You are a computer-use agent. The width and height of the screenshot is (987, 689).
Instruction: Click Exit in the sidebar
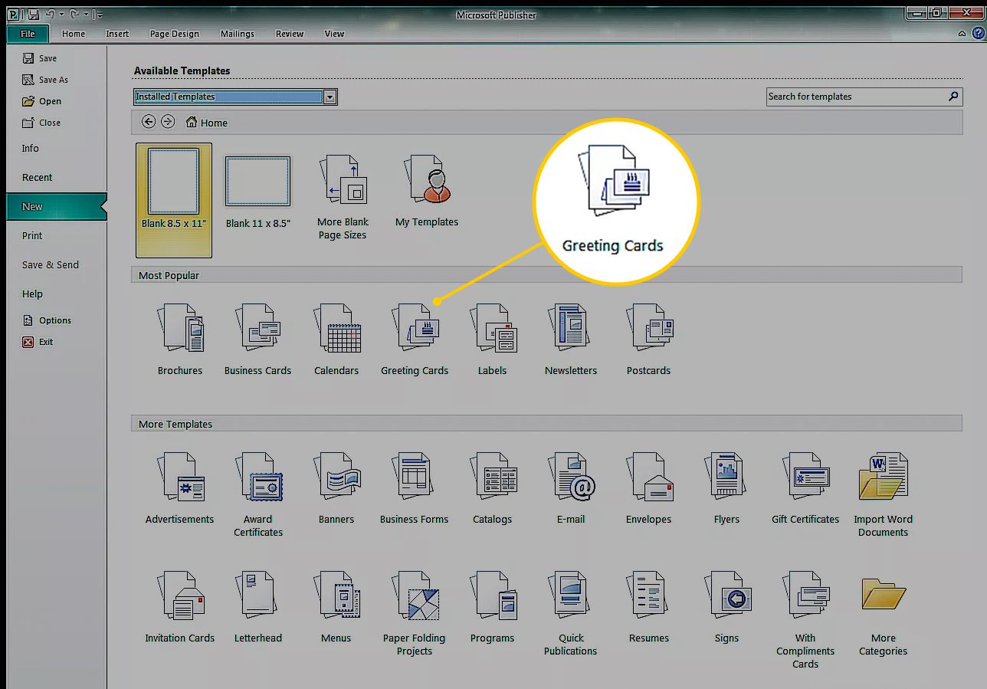pyautogui.click(x=38, y=342)
